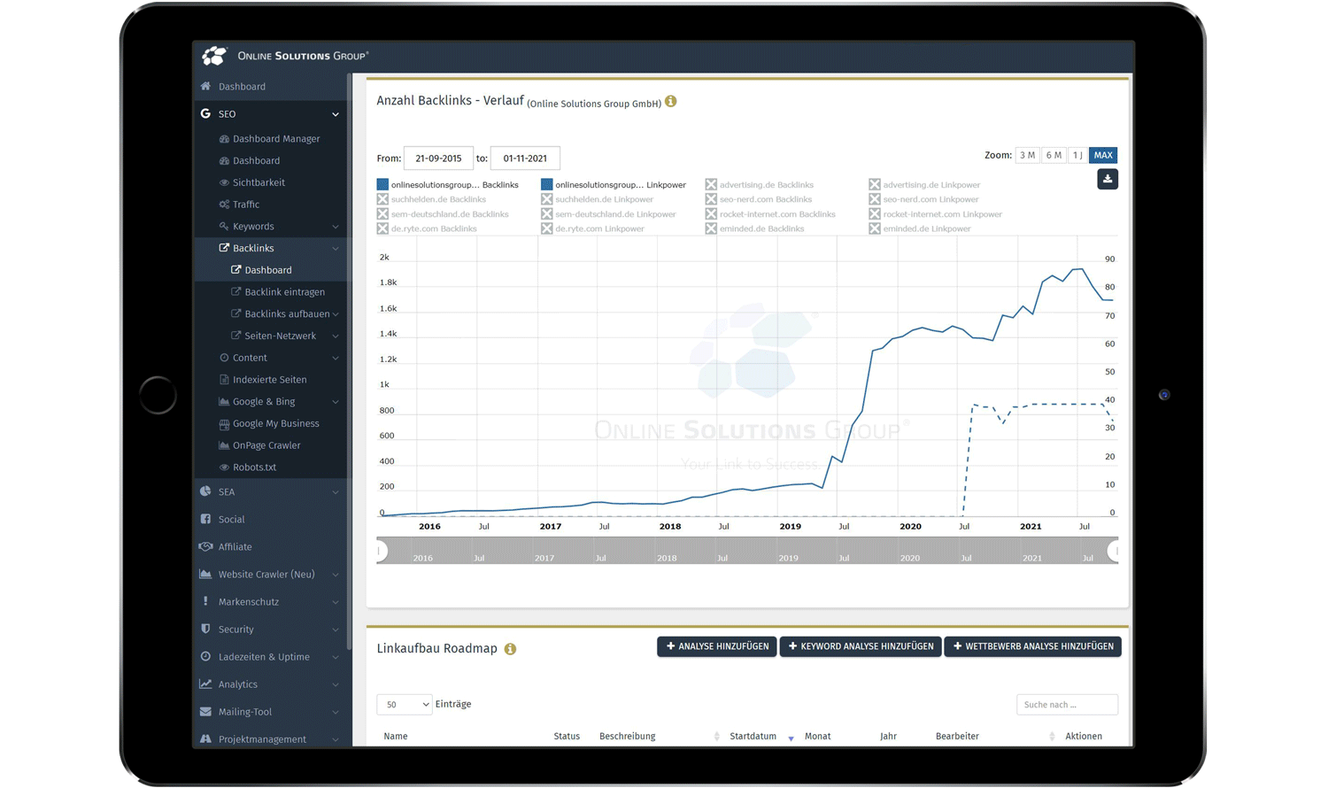This screenshot has height=788, width=1328.
Task: Click the Analytics line chart icon
Action: (205, 684)
